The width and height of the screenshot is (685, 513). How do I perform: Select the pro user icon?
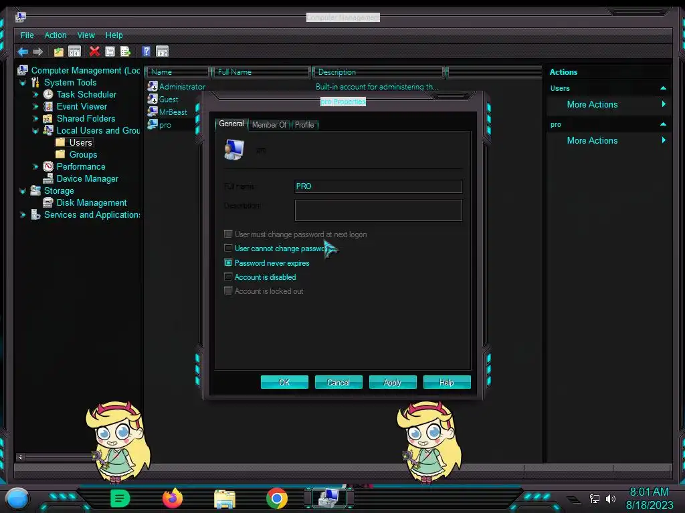point(153,124)
